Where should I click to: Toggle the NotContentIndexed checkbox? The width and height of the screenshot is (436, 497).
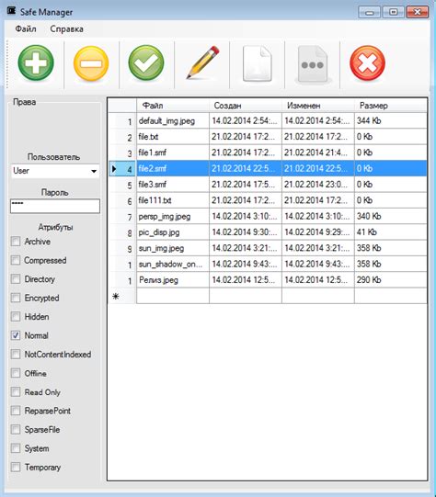tap(16, 355)
